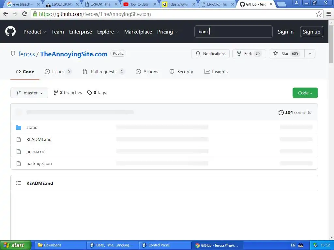Open the Chrome hamburger menu
Image resolution: width=334 pixels, height=250 pixels.
329,14
